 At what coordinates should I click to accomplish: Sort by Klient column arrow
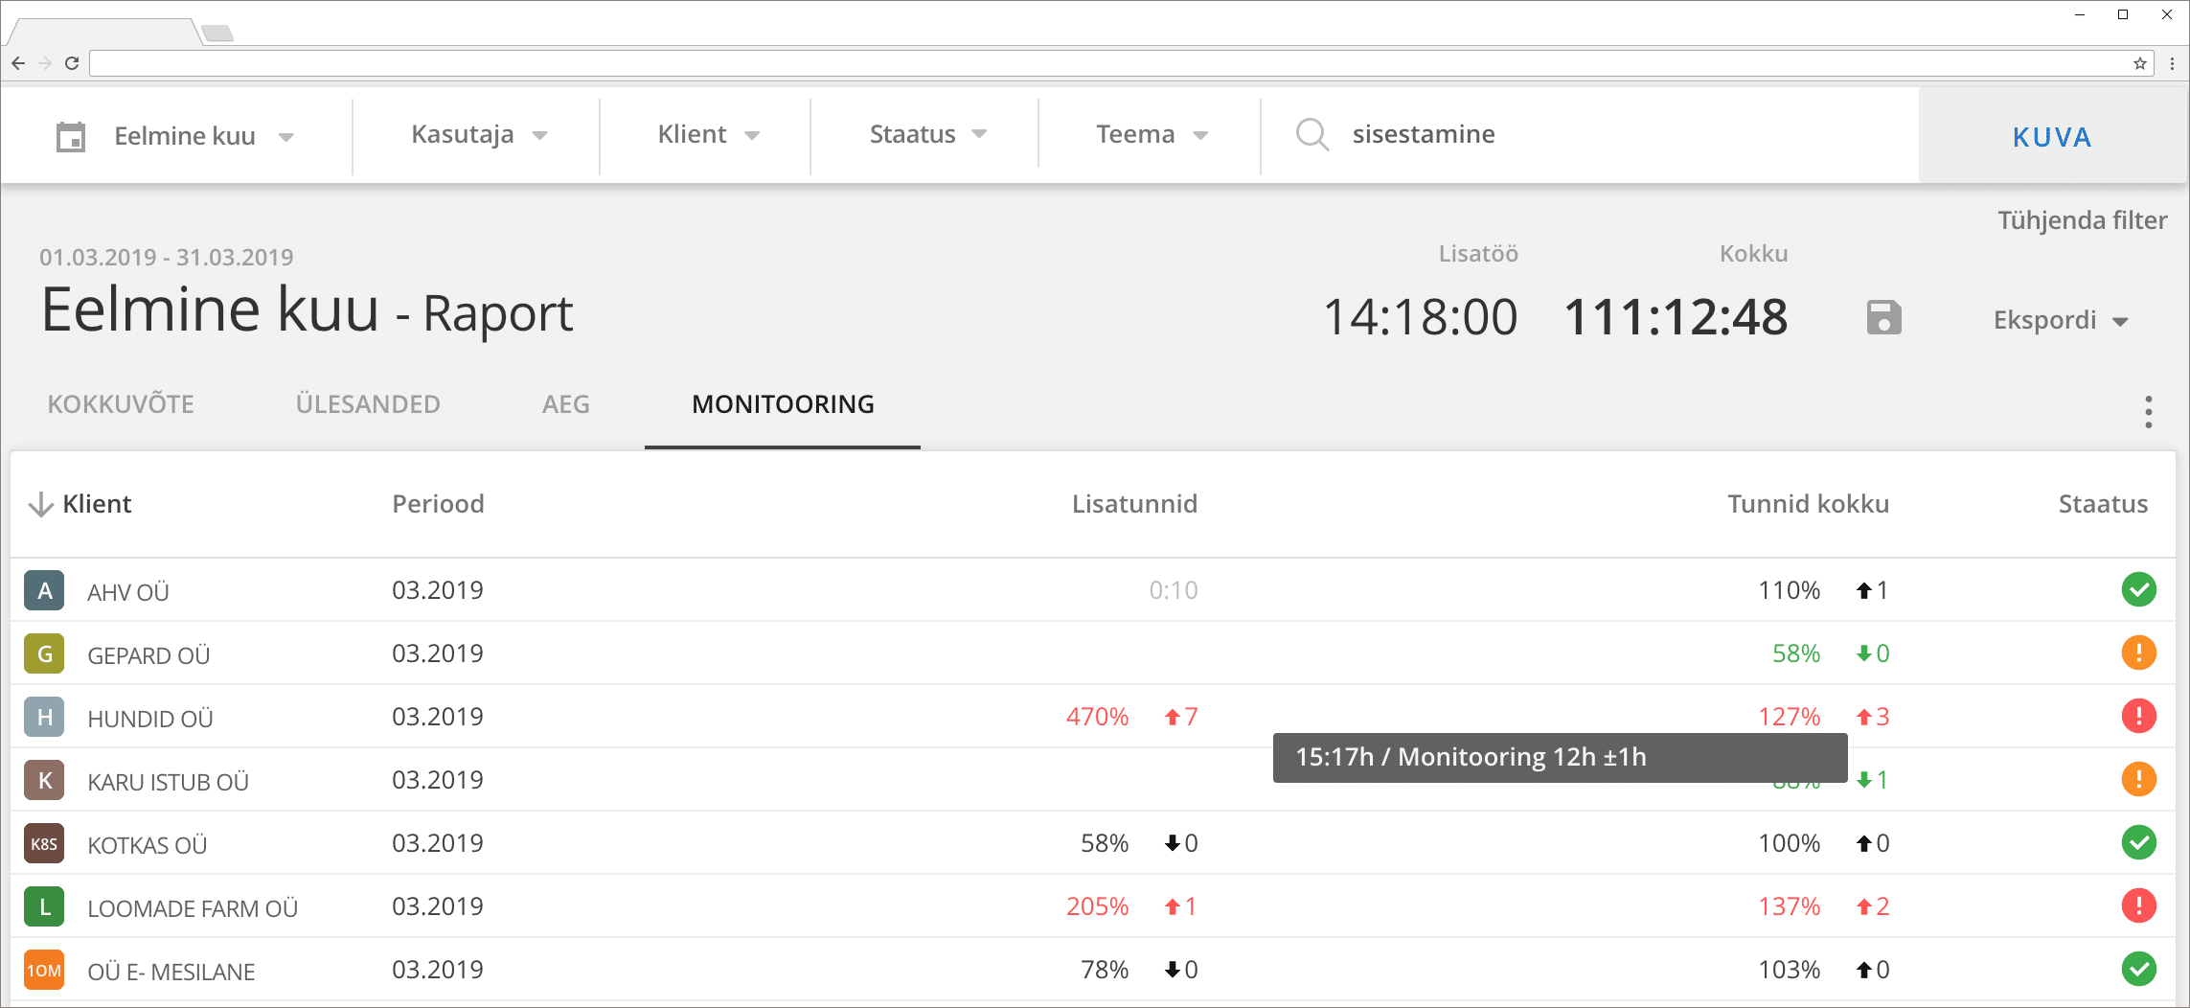point(40,504)
